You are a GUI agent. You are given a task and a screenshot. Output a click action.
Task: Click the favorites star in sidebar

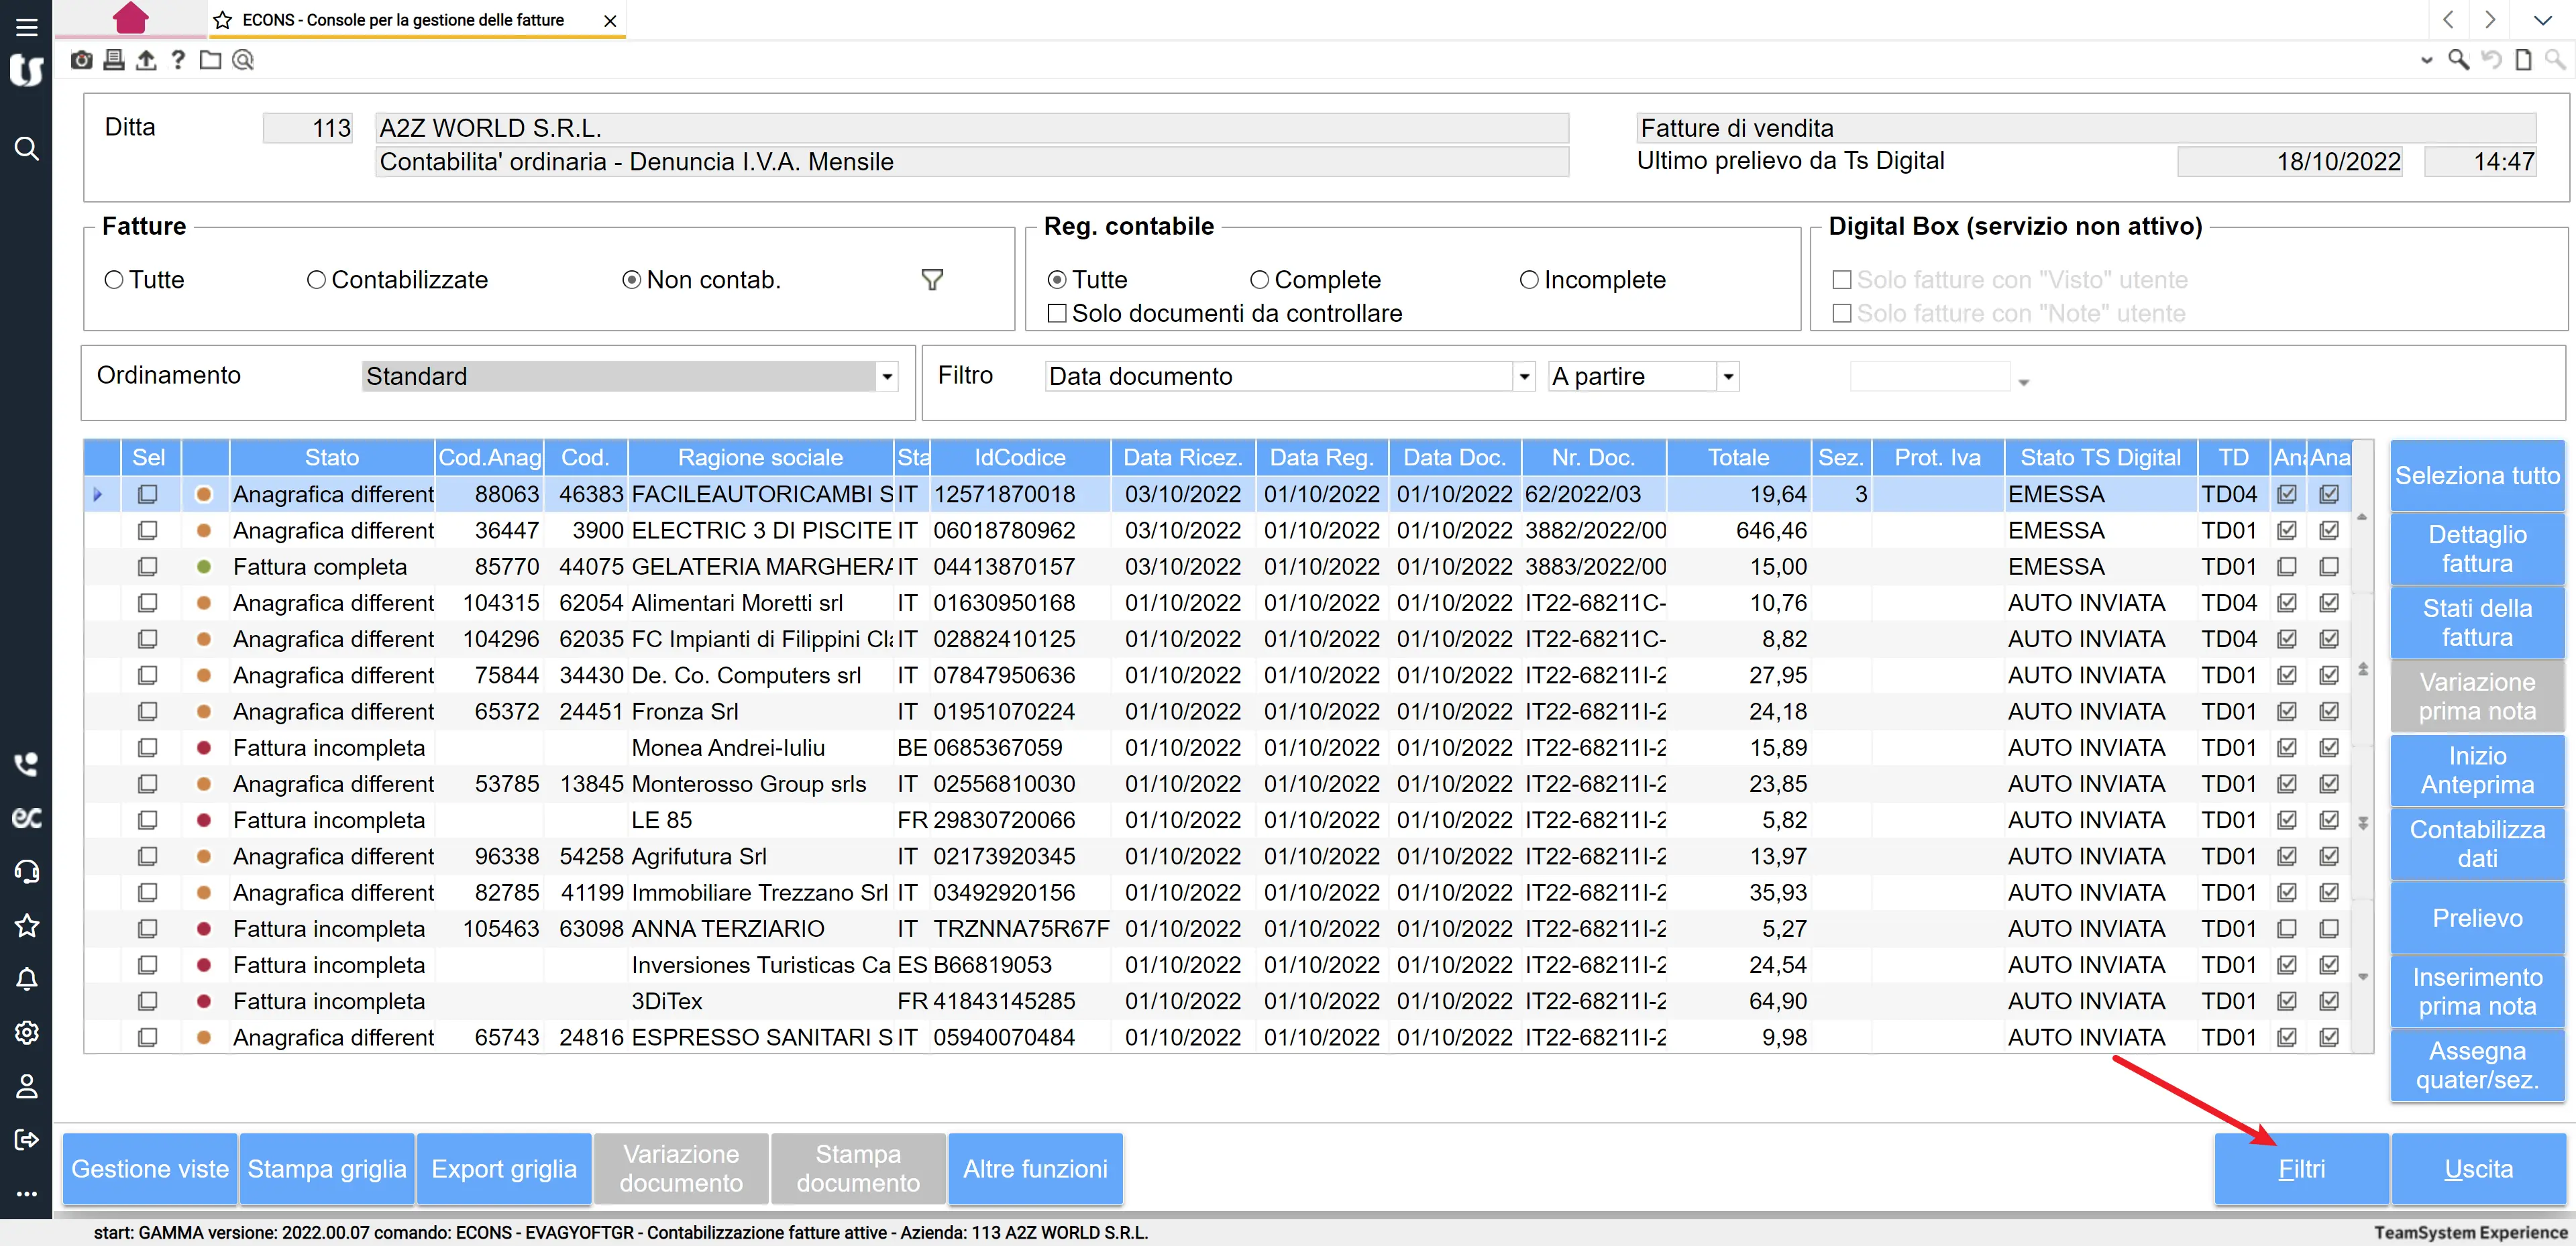click(27, 925)
